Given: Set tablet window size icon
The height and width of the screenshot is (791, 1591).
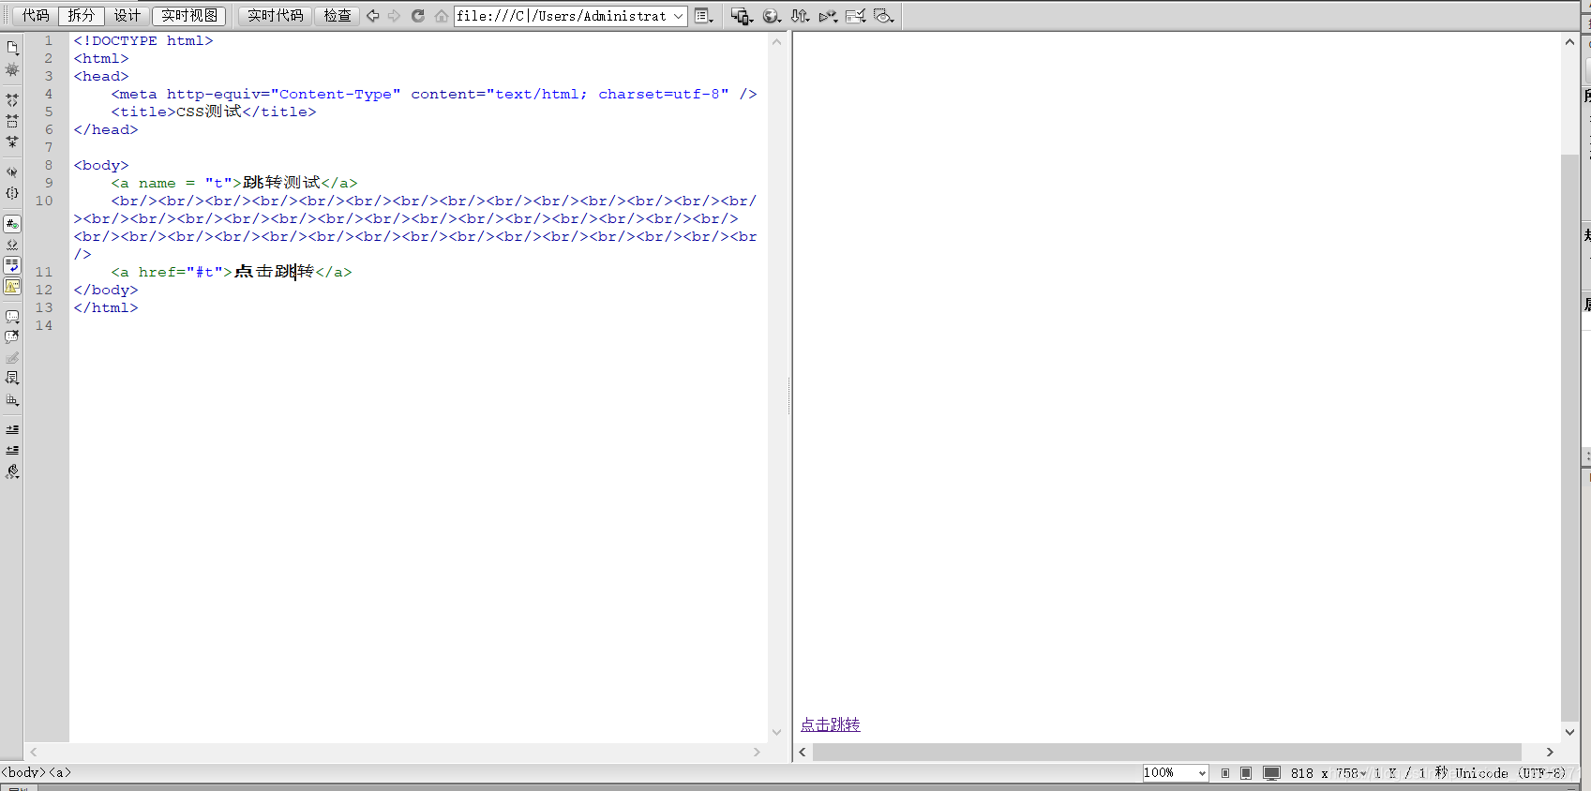Looking at the screenshot, I should [x=1246, y=773].
